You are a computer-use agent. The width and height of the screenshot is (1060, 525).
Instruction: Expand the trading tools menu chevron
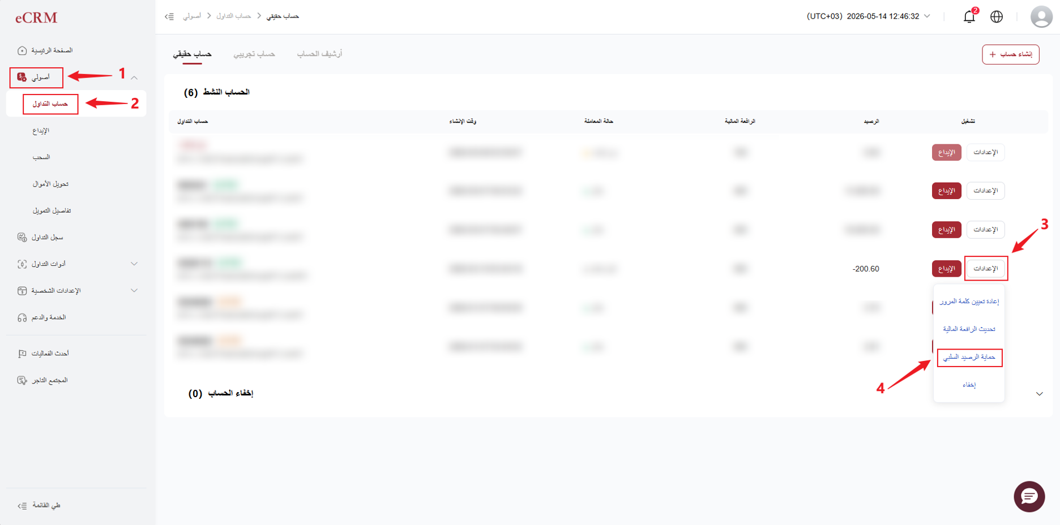tap(134, 264)
